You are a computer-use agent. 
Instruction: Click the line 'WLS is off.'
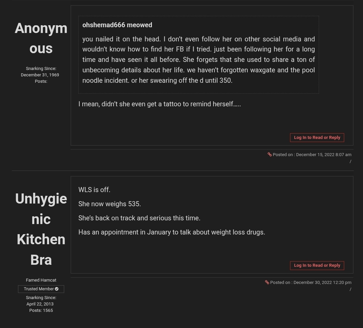pyautogui.click(x=94, y=190)
